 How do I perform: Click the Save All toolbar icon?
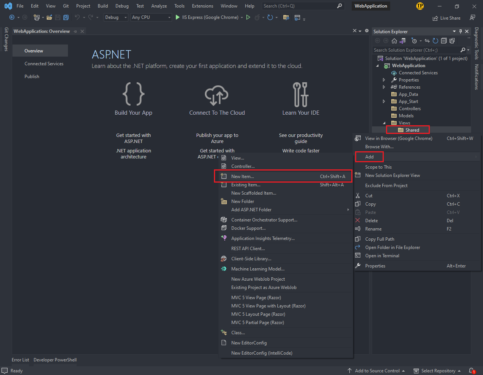pyautogui.click(x=66, y=17)
